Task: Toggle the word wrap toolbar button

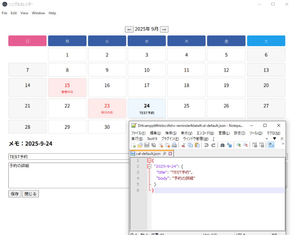Action: (x=271, y=145)
